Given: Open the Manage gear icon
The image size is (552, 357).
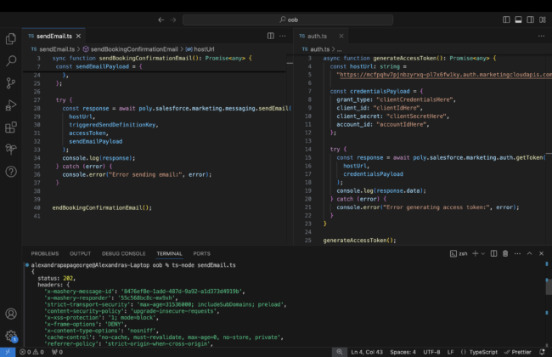Looking at the screenshot, I should click(11, 336).
